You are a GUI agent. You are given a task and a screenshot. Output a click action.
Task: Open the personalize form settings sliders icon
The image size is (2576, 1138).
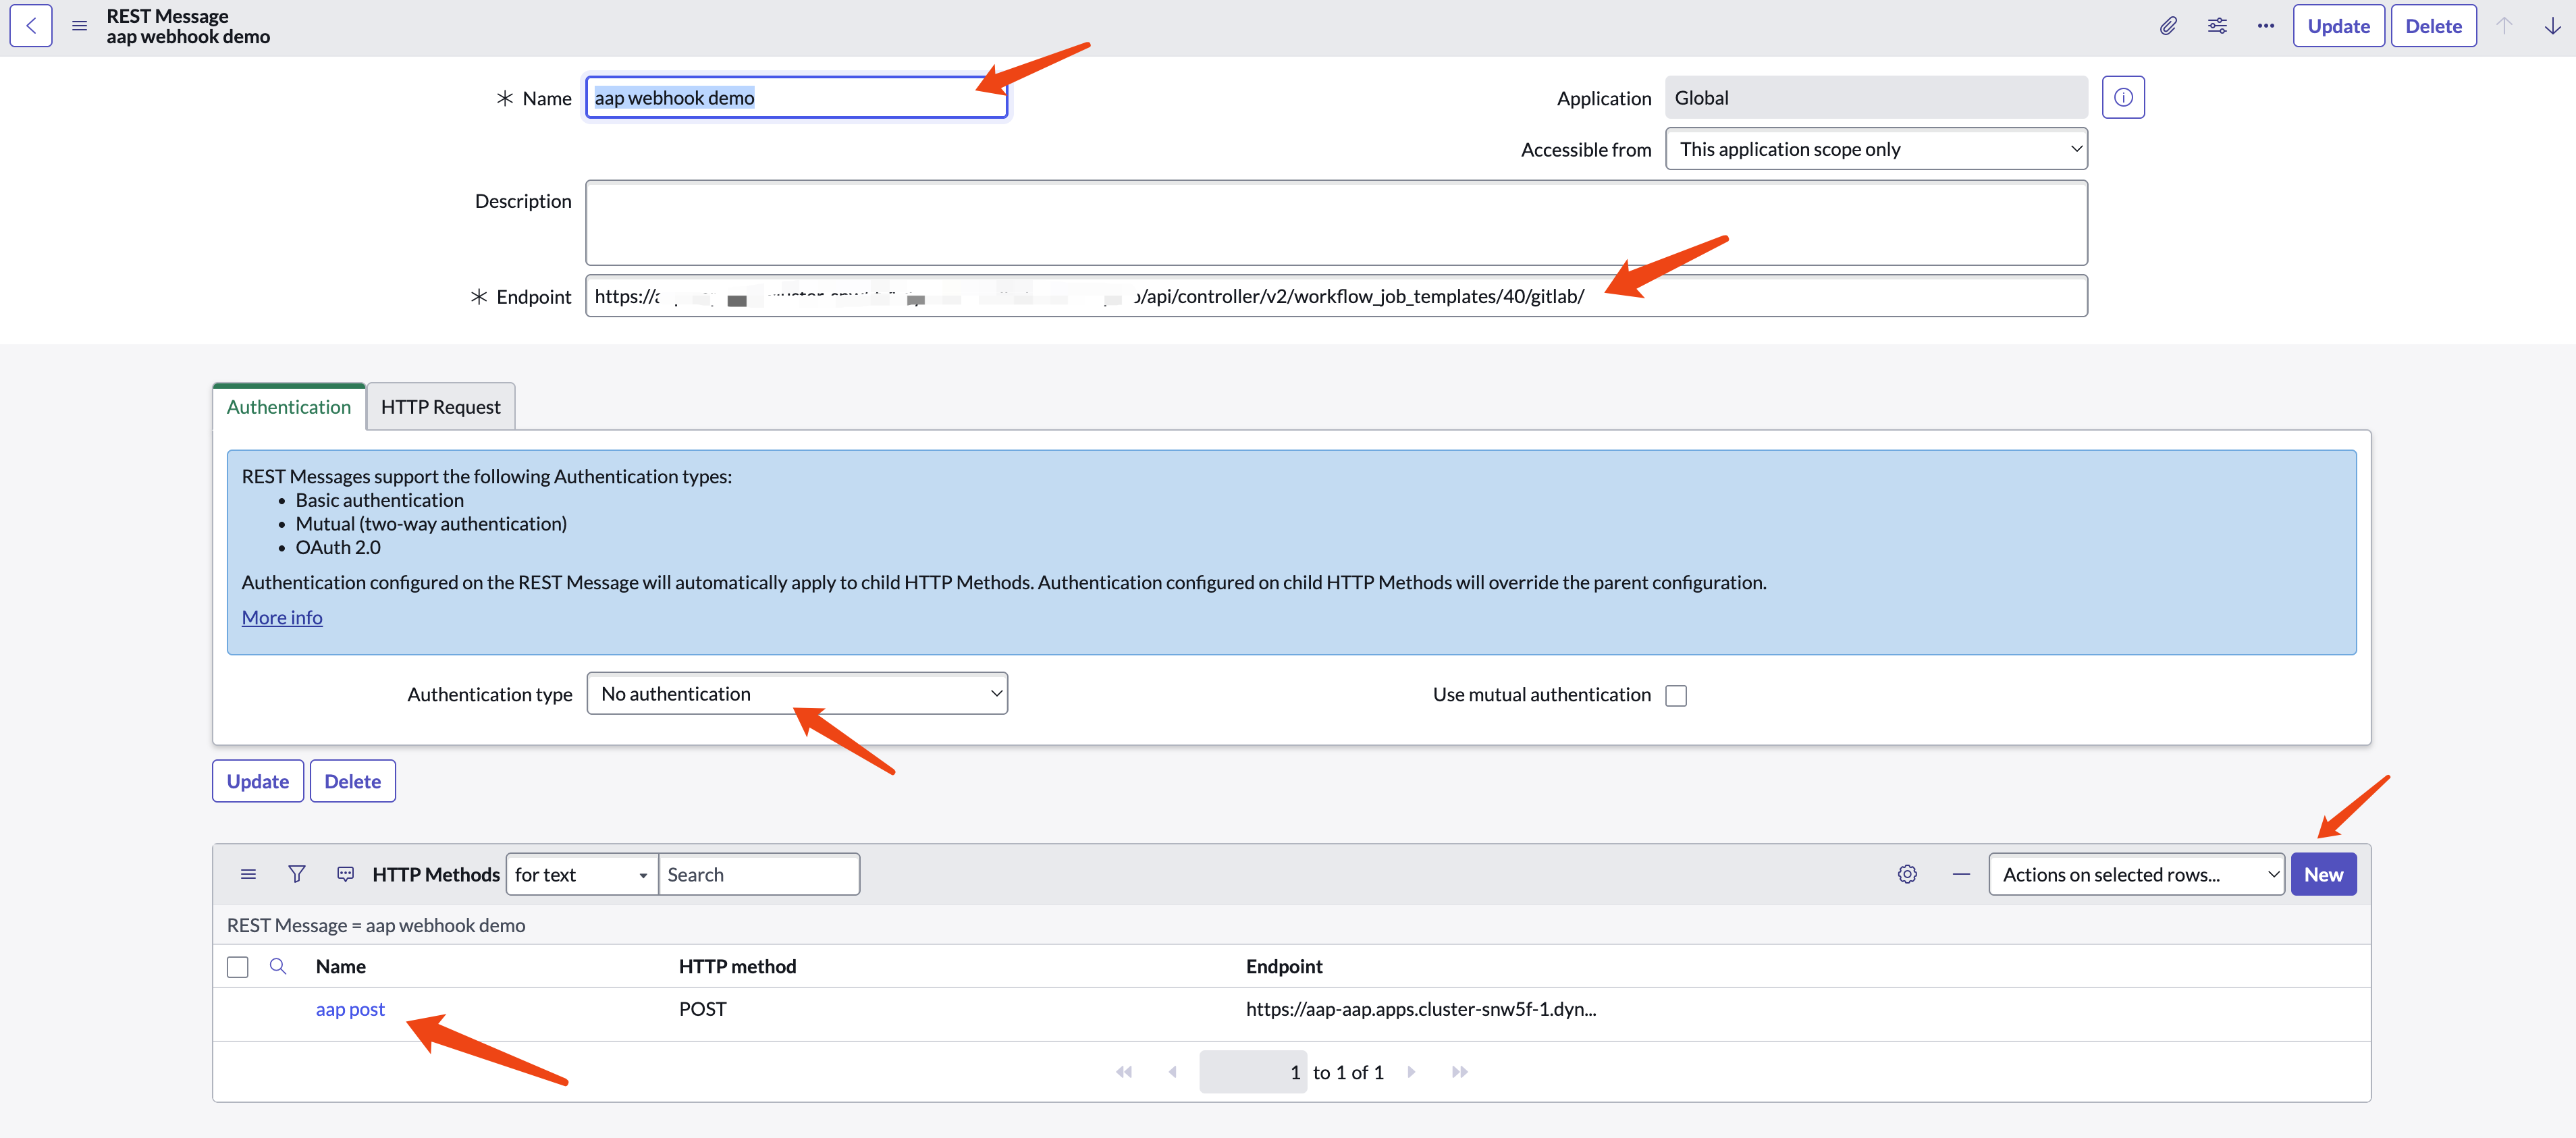pos(2216,26)
